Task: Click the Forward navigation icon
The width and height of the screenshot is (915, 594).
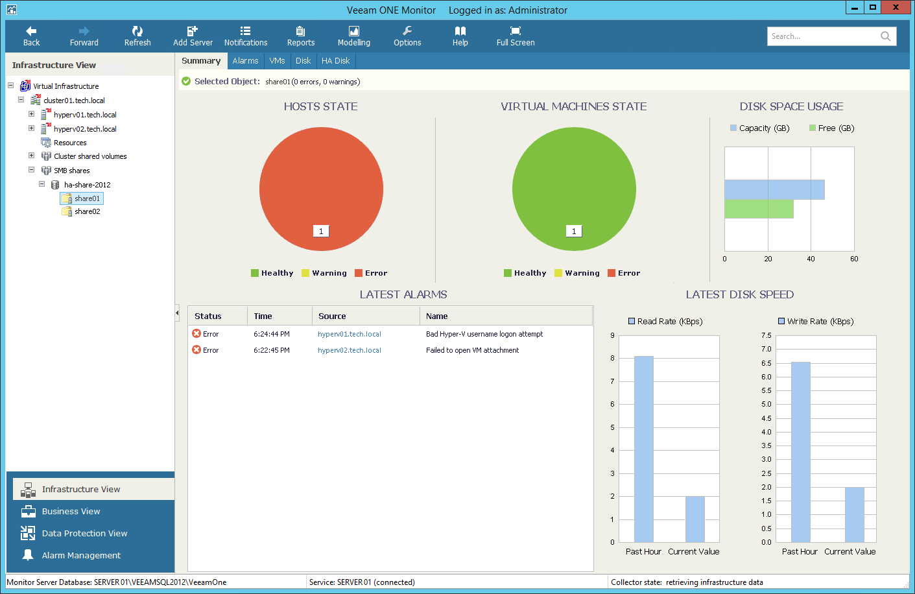Action: [x=84, y=30]
